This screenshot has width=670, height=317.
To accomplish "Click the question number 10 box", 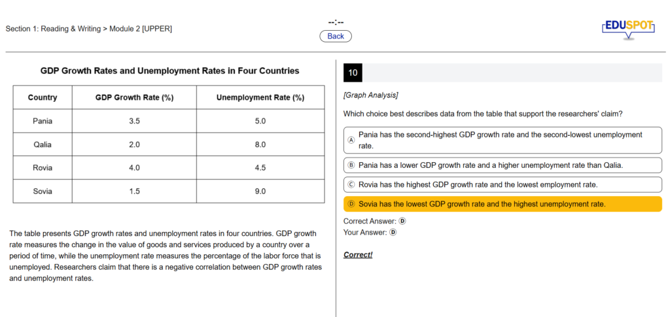I will tap(353, 73).
